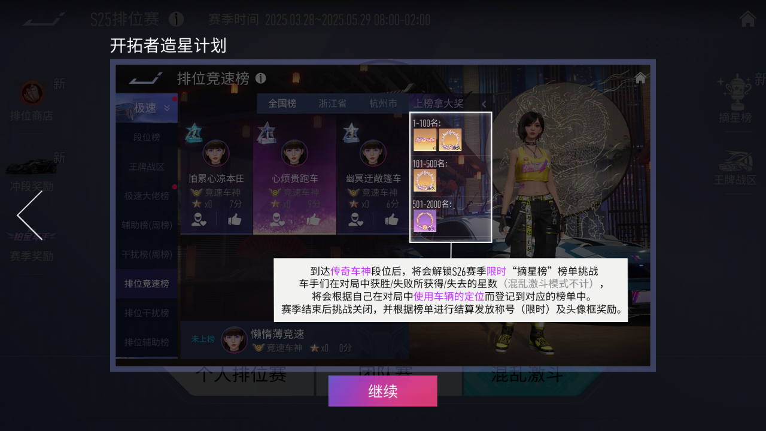The image size is (766, 431).
Task: Like player 幽冥迂敞篷车 with thumbs-up
Action: coord(391,220)
